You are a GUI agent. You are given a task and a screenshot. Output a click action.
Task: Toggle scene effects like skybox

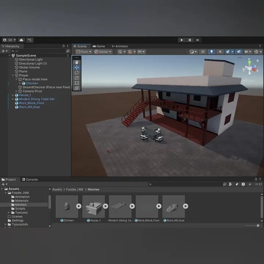coord(228,52)
